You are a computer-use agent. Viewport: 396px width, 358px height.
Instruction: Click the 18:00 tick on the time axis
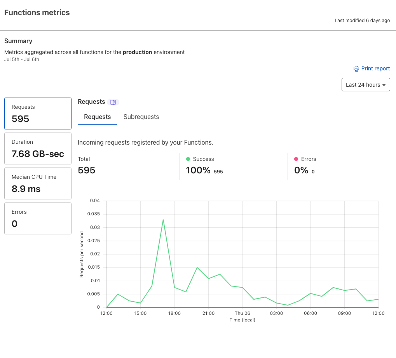pos(174,313)
